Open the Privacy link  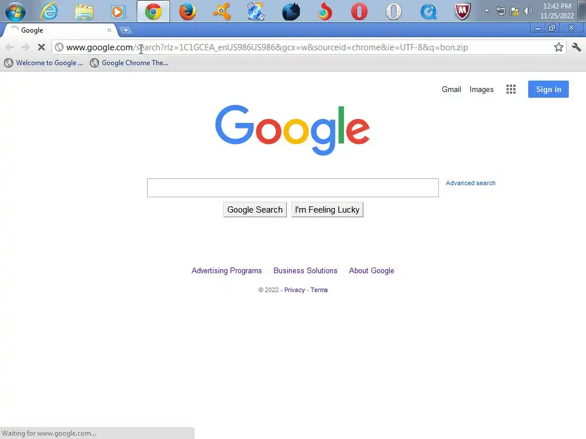(x=295, y=290)
